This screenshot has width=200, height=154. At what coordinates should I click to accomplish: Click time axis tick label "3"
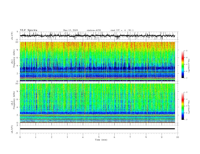click(x=67, y=137)
